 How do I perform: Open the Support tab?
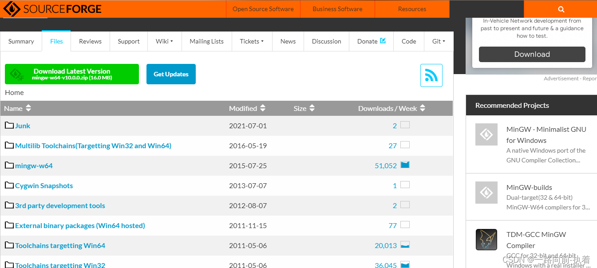tap(129, 41)
